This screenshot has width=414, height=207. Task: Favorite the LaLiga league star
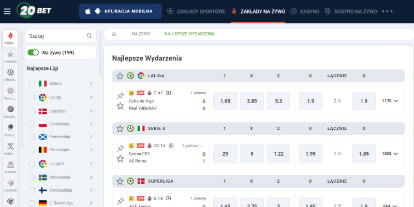120,76
